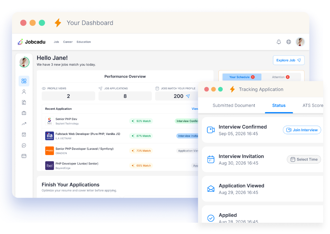Click the globe language icon

[x=288, y=42]
